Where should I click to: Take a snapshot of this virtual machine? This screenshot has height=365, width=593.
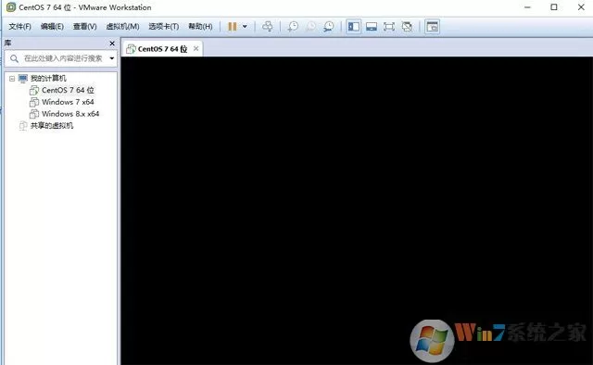click(x=293, y=27)
